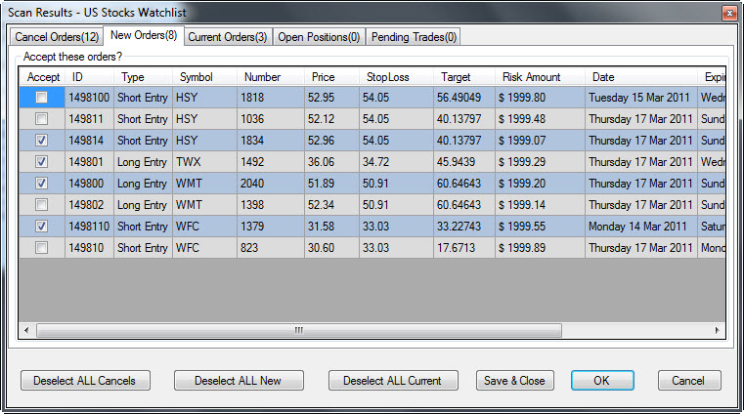The width and height of the screenshot is (744, 414).
Task: Click the Deselect ALL Current button
Action: pos(393,381)
